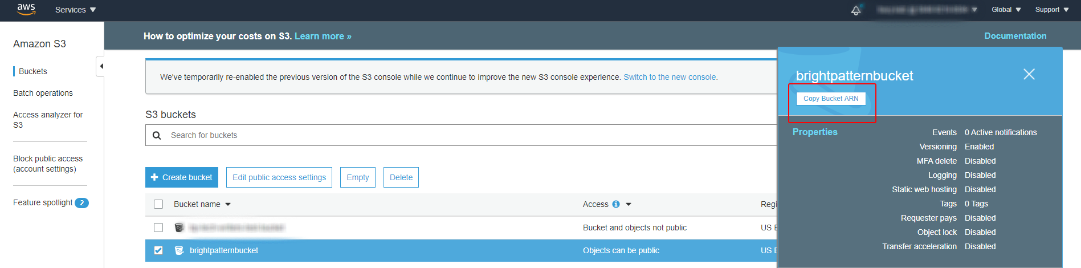Screen dimensions: 1081x268
Task: Click the Search for buckets field
Action: (462, 135)
